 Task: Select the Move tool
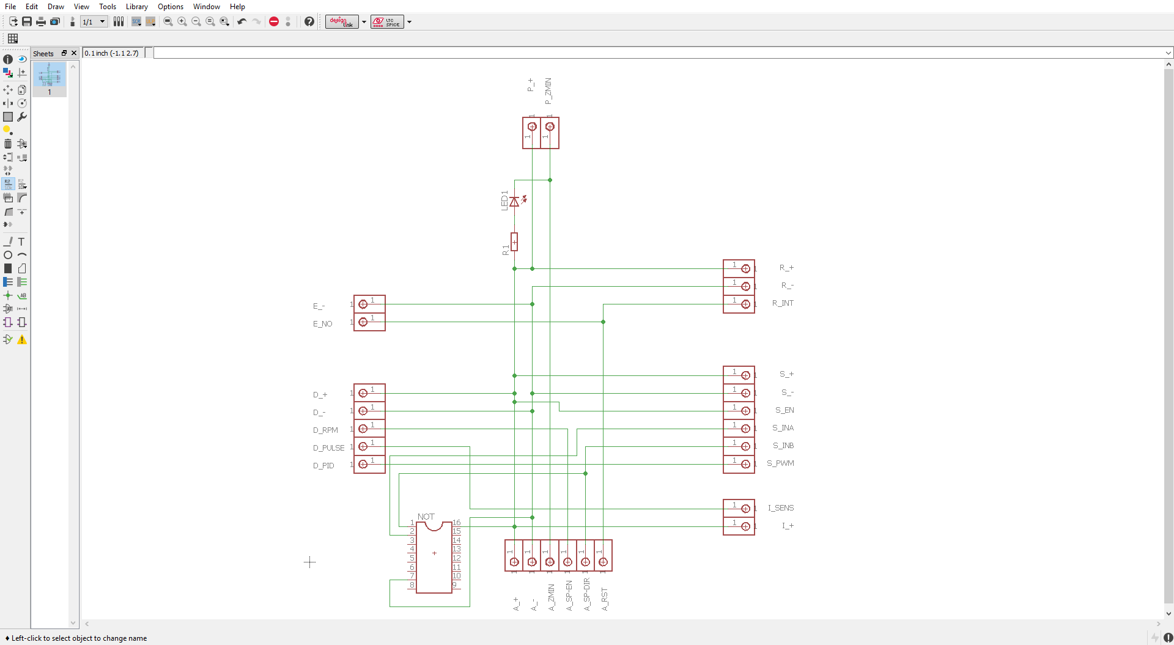(x=8, y=90)
